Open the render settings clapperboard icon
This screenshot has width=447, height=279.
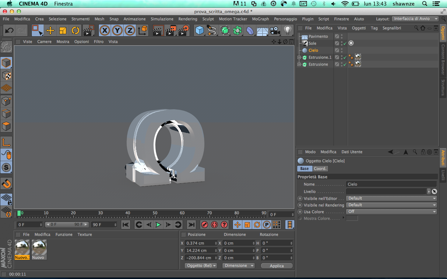pyautogui.click(x=183, y=31)
